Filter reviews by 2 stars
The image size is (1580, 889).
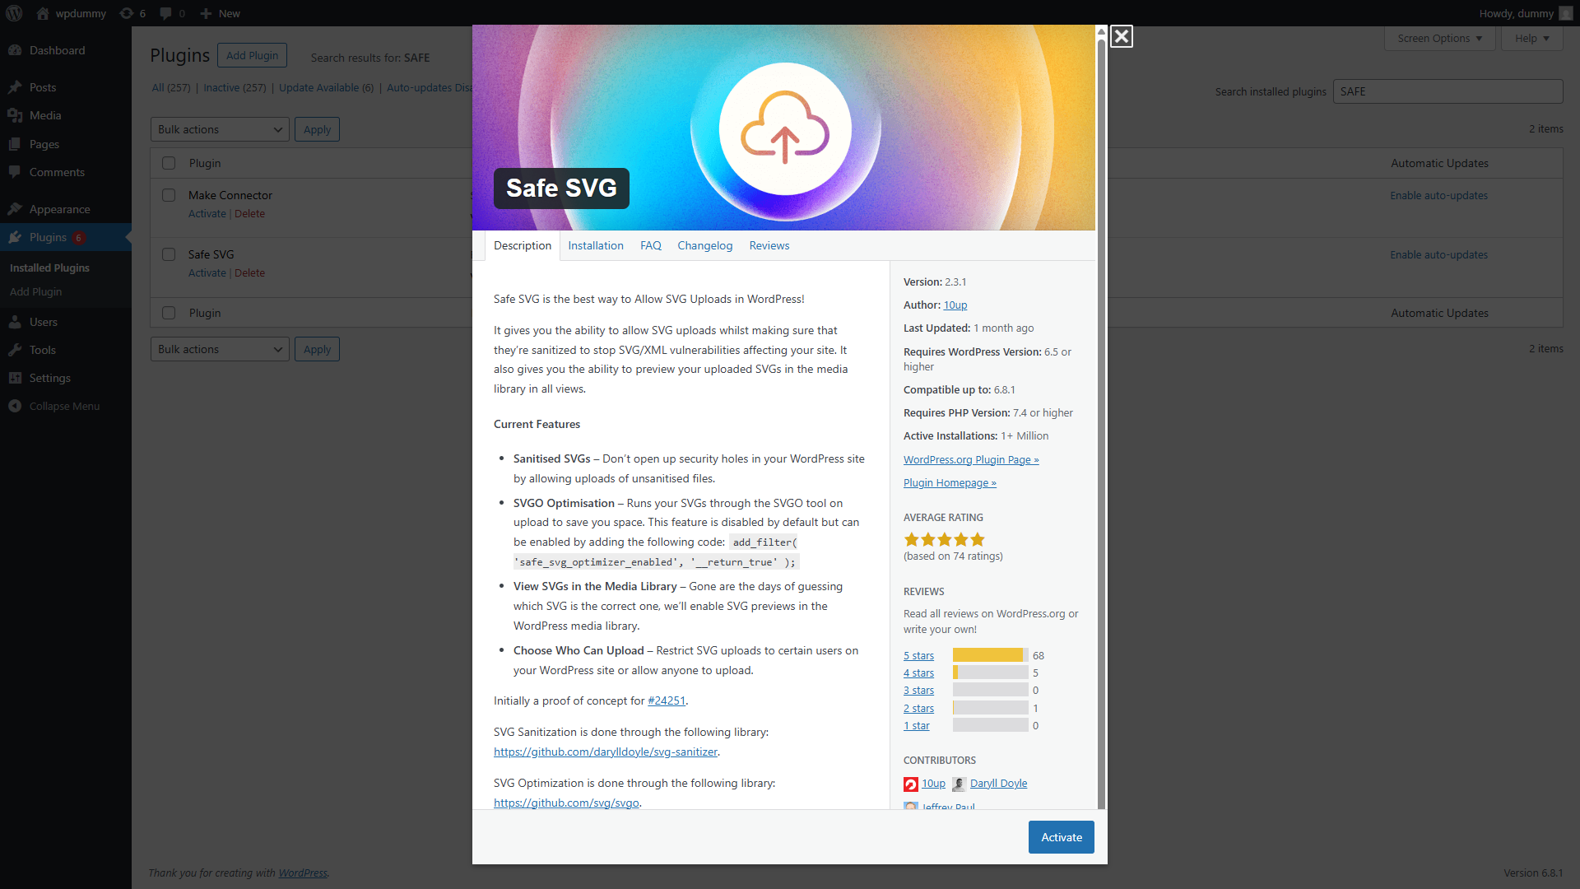coord(918,709)
